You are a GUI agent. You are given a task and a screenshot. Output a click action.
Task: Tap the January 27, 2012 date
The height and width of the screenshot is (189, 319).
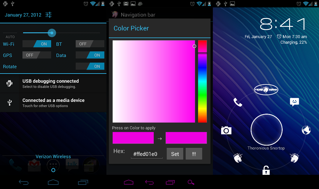(x=23, y=15)
